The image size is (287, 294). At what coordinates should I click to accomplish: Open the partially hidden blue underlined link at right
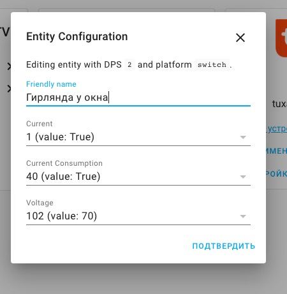[276, 129]
